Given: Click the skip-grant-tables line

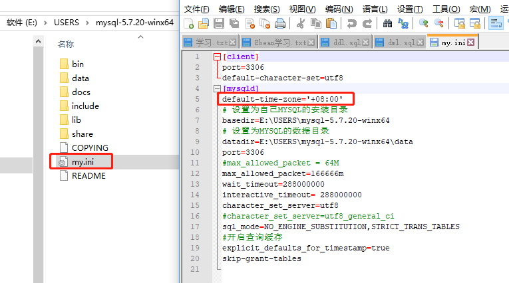Looking at the screenshot, I should tap(261, 258).
